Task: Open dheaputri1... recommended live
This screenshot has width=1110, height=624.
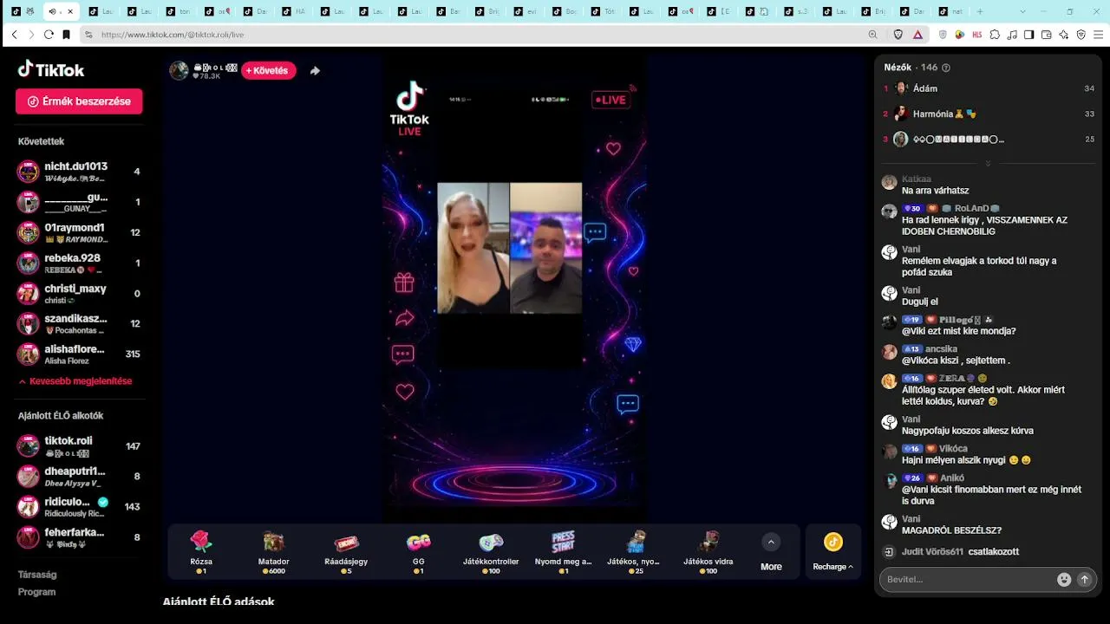Action: 80,477
